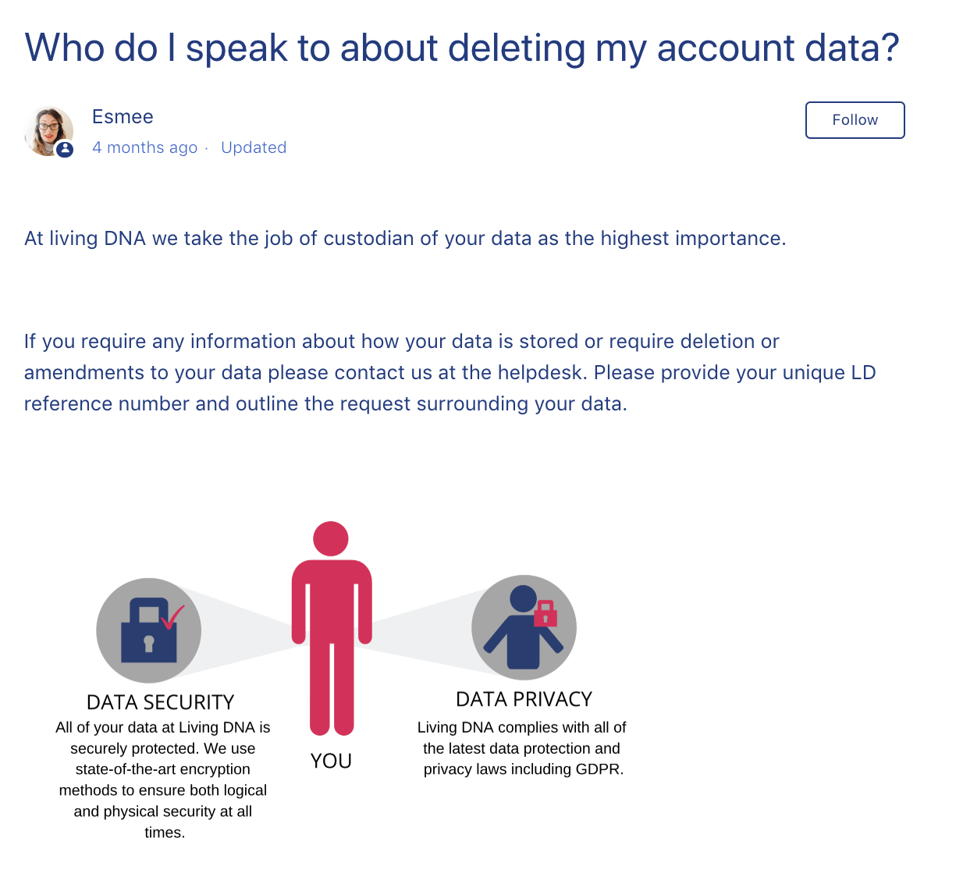963x877 pixels.
Task: Click the encryption methods description text
Action: tap(163, 779)
